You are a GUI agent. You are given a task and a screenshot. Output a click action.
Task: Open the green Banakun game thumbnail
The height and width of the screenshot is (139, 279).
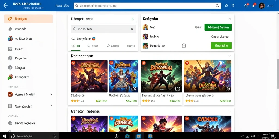pyautogui.click(x=161, y=76)
